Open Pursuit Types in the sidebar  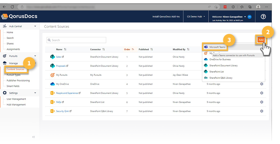click(x=14, y=75)
